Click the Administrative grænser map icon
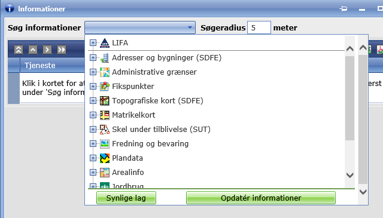383x218 pixels. coord(105,72)
